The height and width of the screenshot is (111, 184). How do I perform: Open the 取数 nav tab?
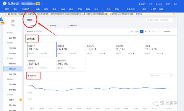(144, 9)
